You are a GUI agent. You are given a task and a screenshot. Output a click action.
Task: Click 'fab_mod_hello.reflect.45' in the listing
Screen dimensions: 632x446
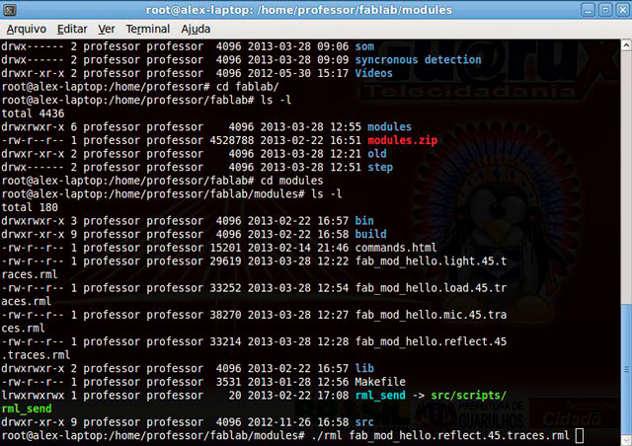(x=431, y=341)
